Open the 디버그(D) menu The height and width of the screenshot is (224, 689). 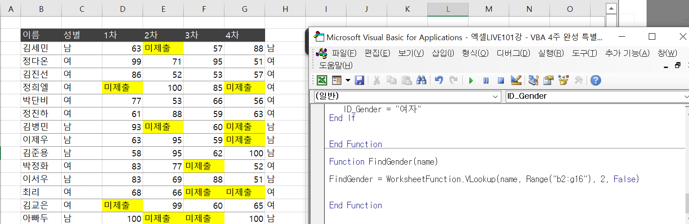tap(513, 53)
